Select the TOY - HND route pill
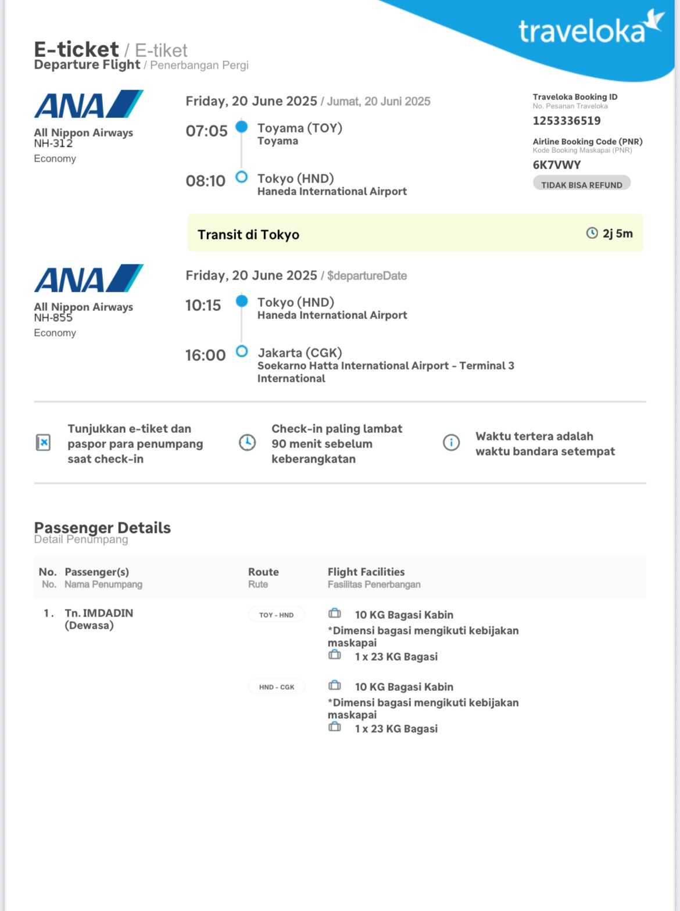Viewport: 680px width, 911px height. [x=276, y=615]
